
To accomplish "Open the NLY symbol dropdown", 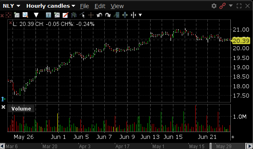I will tap(11, 6).
